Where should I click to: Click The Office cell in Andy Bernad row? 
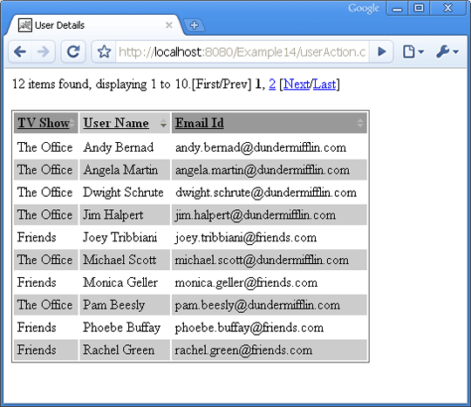click(45, 147)
